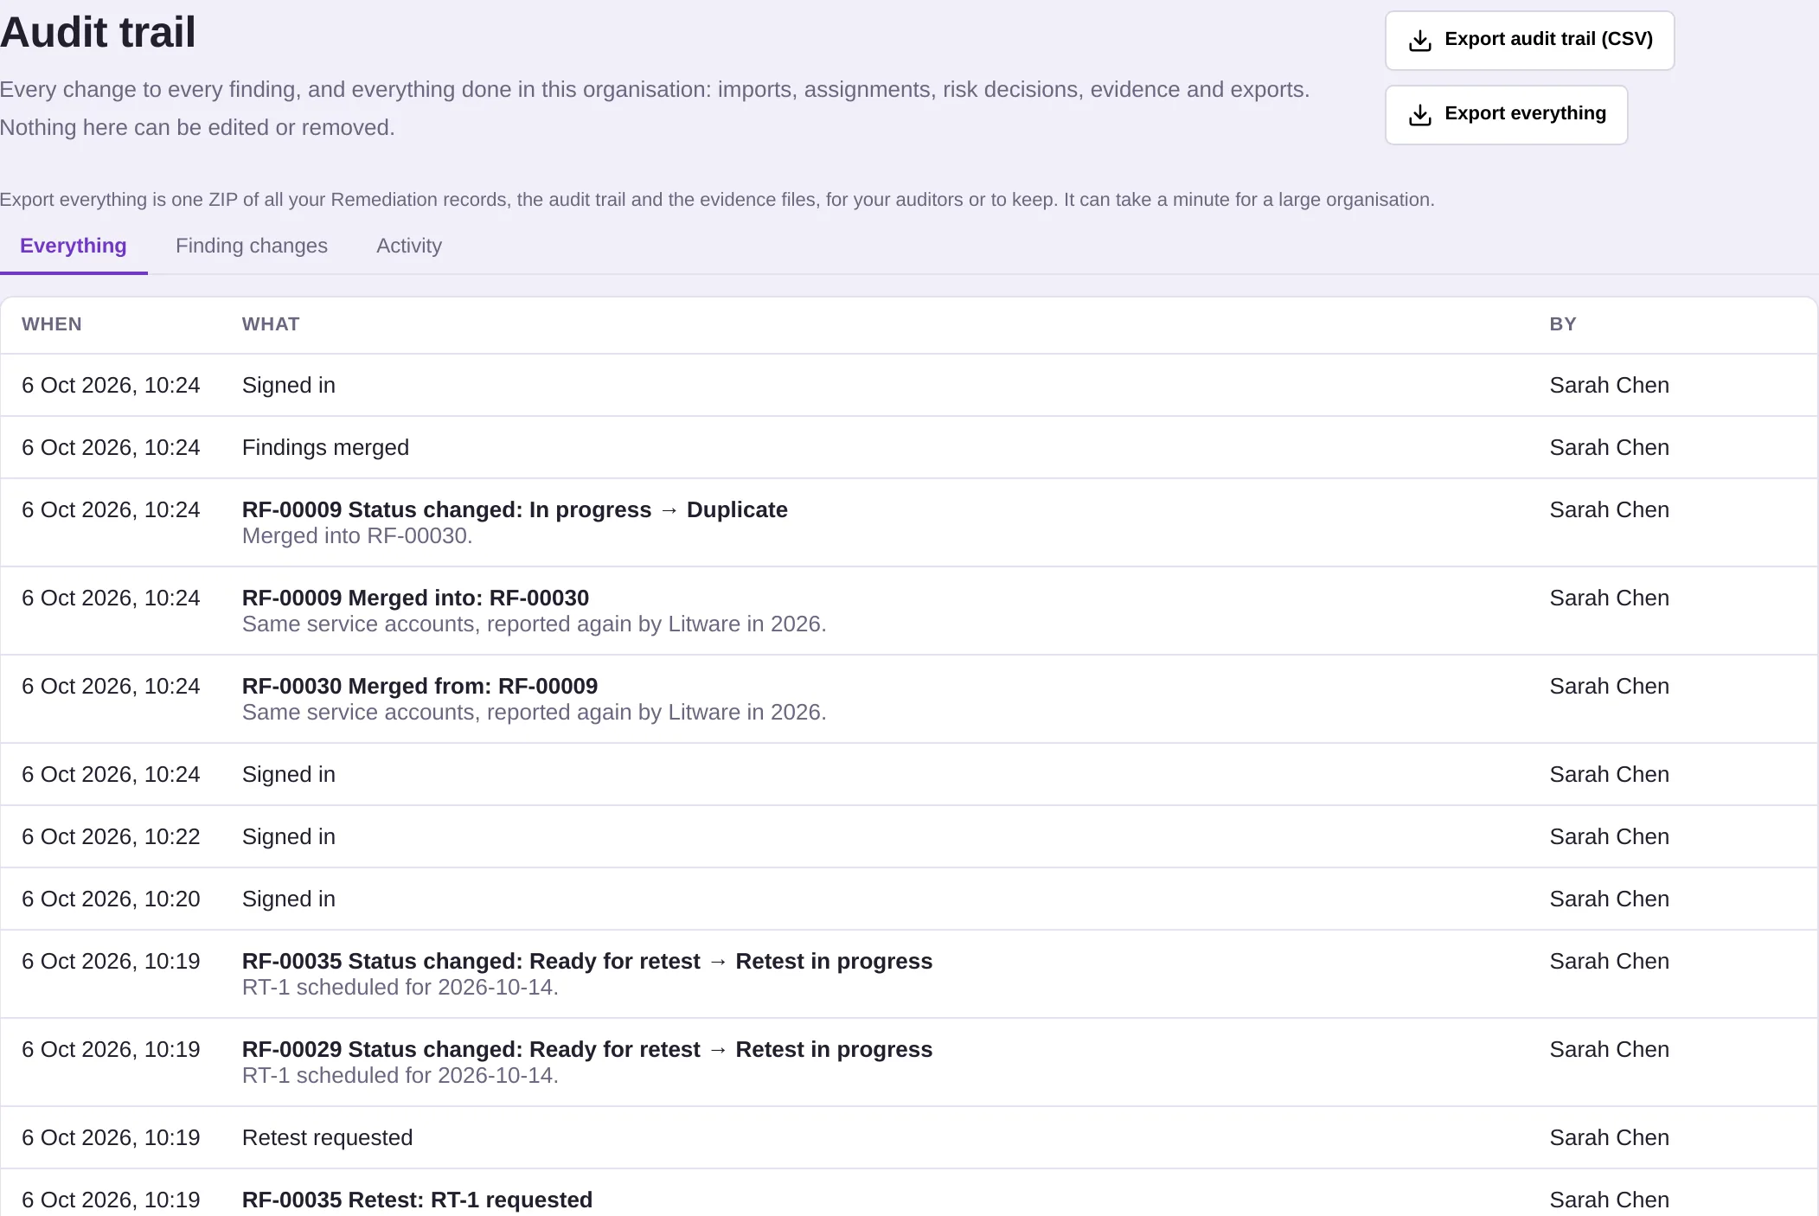1819x1216 pixels.
Task: Click the BY column header
Action: (1563, 324)
